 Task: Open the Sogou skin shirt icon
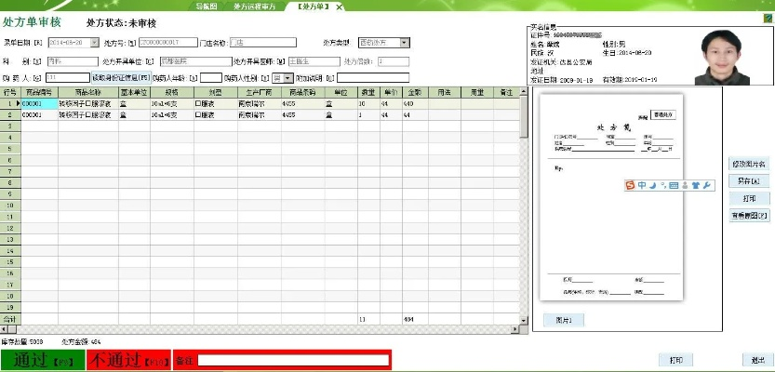696,186
